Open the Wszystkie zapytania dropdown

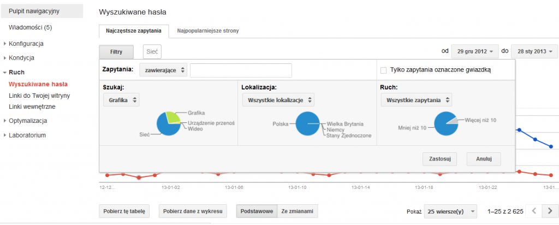(416, 100)
